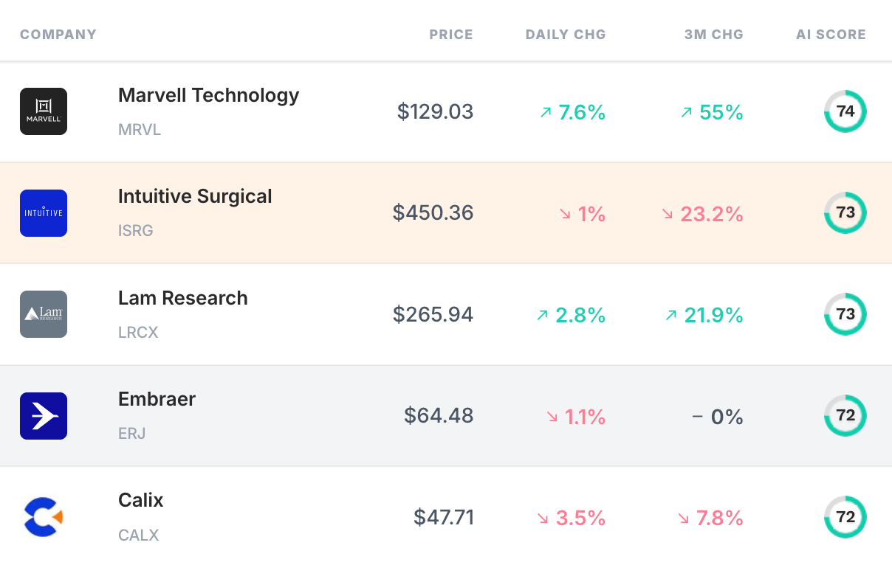Open the Lam Research company name link
This screenshot has width=892, height=565.
(x=183, y=298)
